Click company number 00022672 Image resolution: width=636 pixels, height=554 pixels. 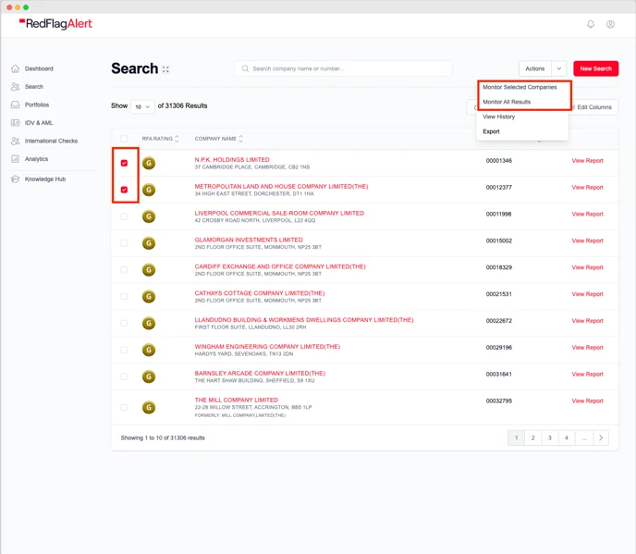pos(499,321)
